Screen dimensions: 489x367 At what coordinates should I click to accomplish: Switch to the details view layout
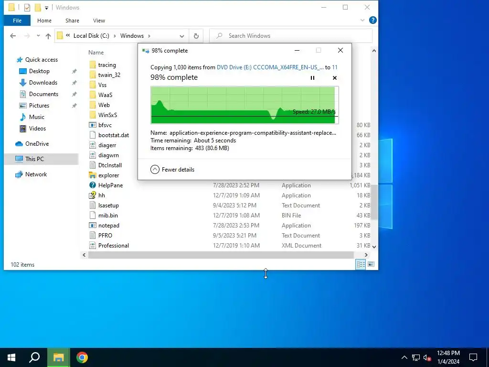[361, 265]
